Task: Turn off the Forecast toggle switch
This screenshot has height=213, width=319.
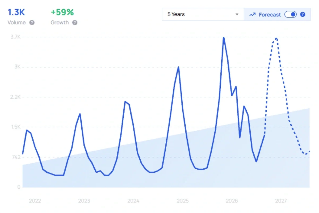Action: [290, 15]
